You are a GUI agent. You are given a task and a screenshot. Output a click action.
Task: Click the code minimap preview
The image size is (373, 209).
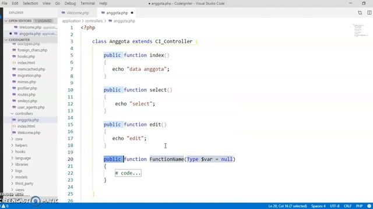(x=360, y=30)
